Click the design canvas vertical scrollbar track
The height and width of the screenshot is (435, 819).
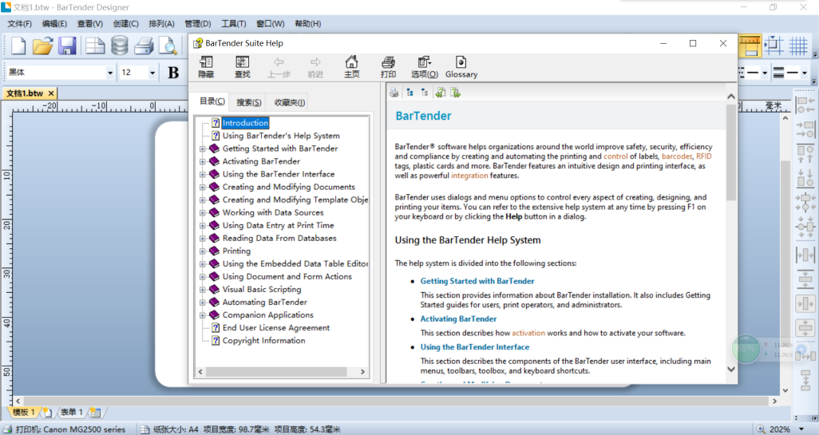785,255
